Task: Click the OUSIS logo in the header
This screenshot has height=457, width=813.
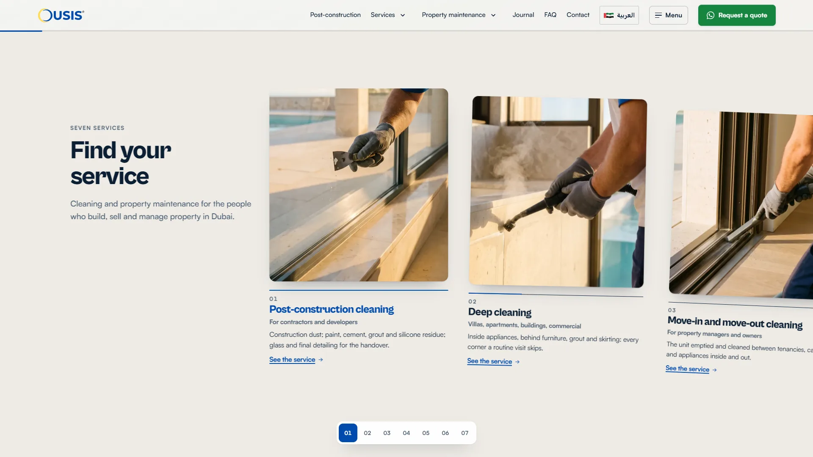Action: (x=61, y=15)
